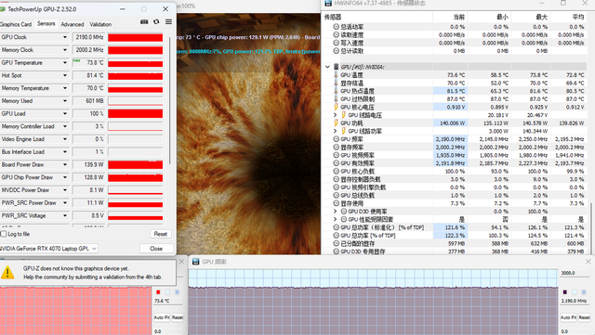Enable Log to file checkbox
The width and height of the screenshot is (595, 335).
(4, 234)
